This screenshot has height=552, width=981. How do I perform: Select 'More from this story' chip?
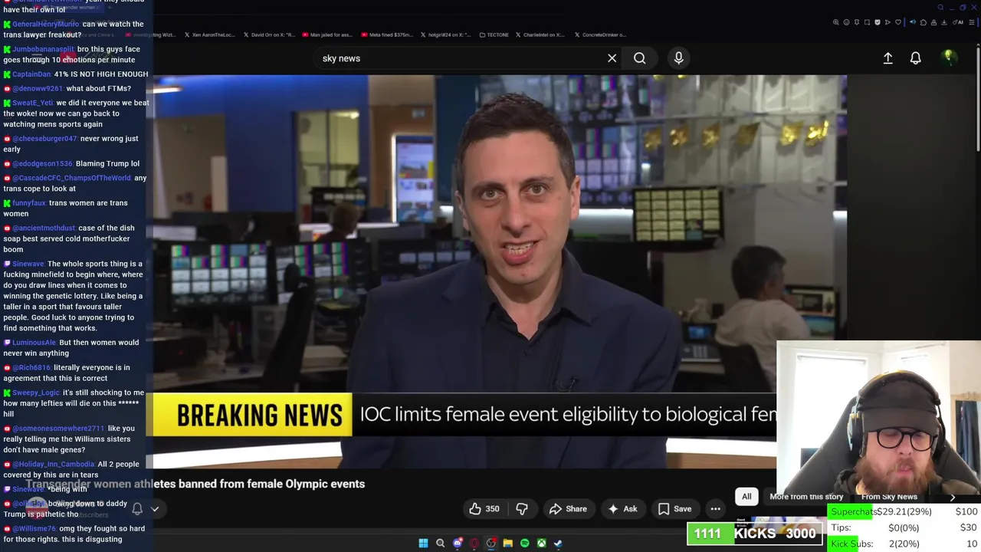[x=806, y=497]
